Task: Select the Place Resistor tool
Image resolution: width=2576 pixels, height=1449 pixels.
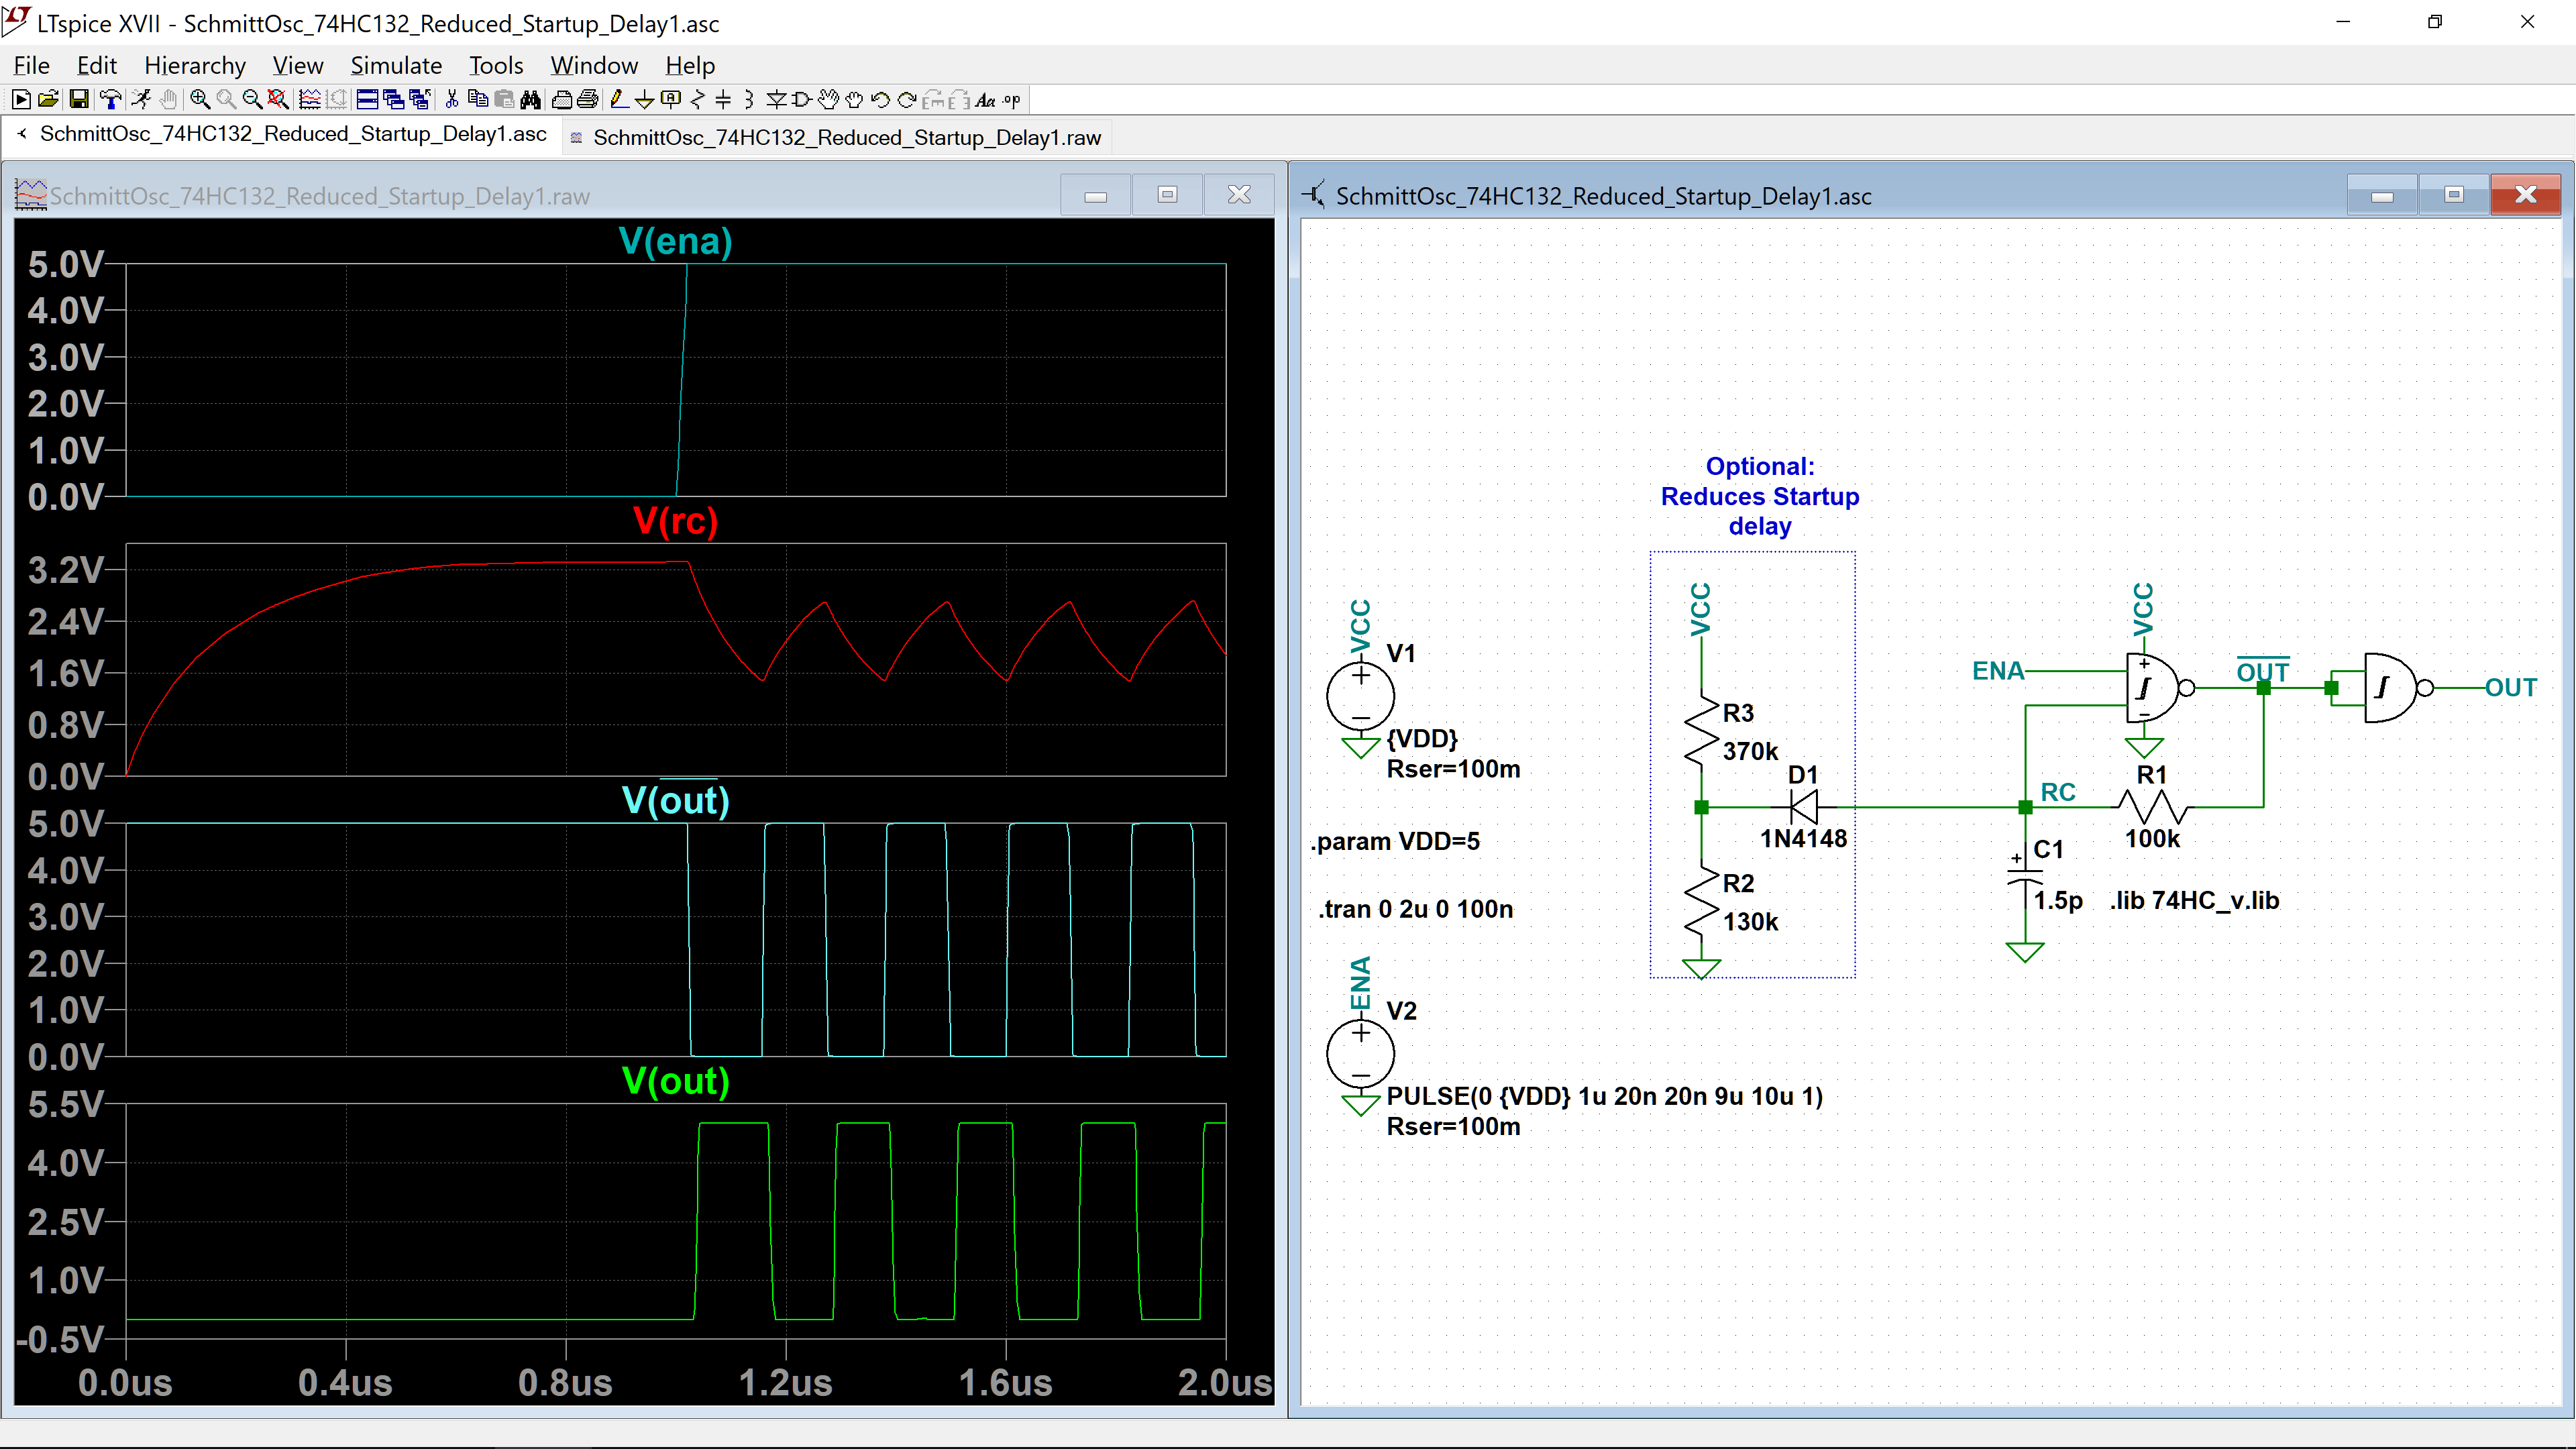Action: (697, 100)
